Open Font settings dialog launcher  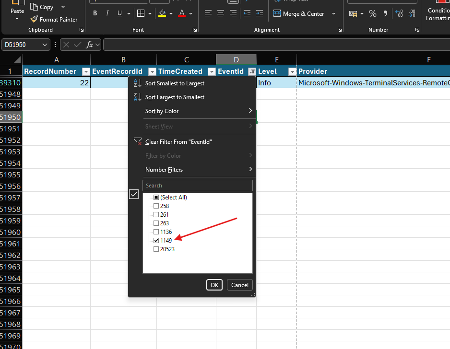(195, 30)
